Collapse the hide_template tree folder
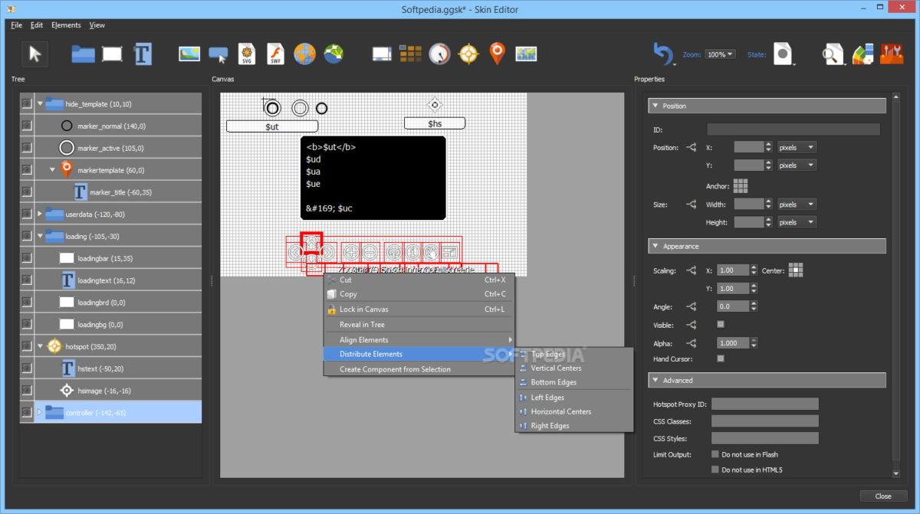 pyautogui.click(x=40, y=103)
